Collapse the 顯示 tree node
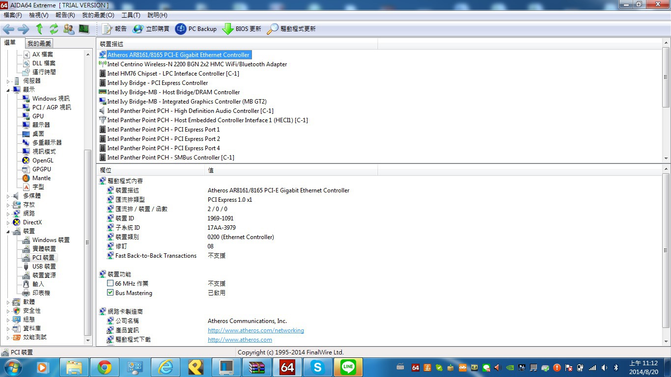This screenshot has width=671, height=377. [8, 90]
